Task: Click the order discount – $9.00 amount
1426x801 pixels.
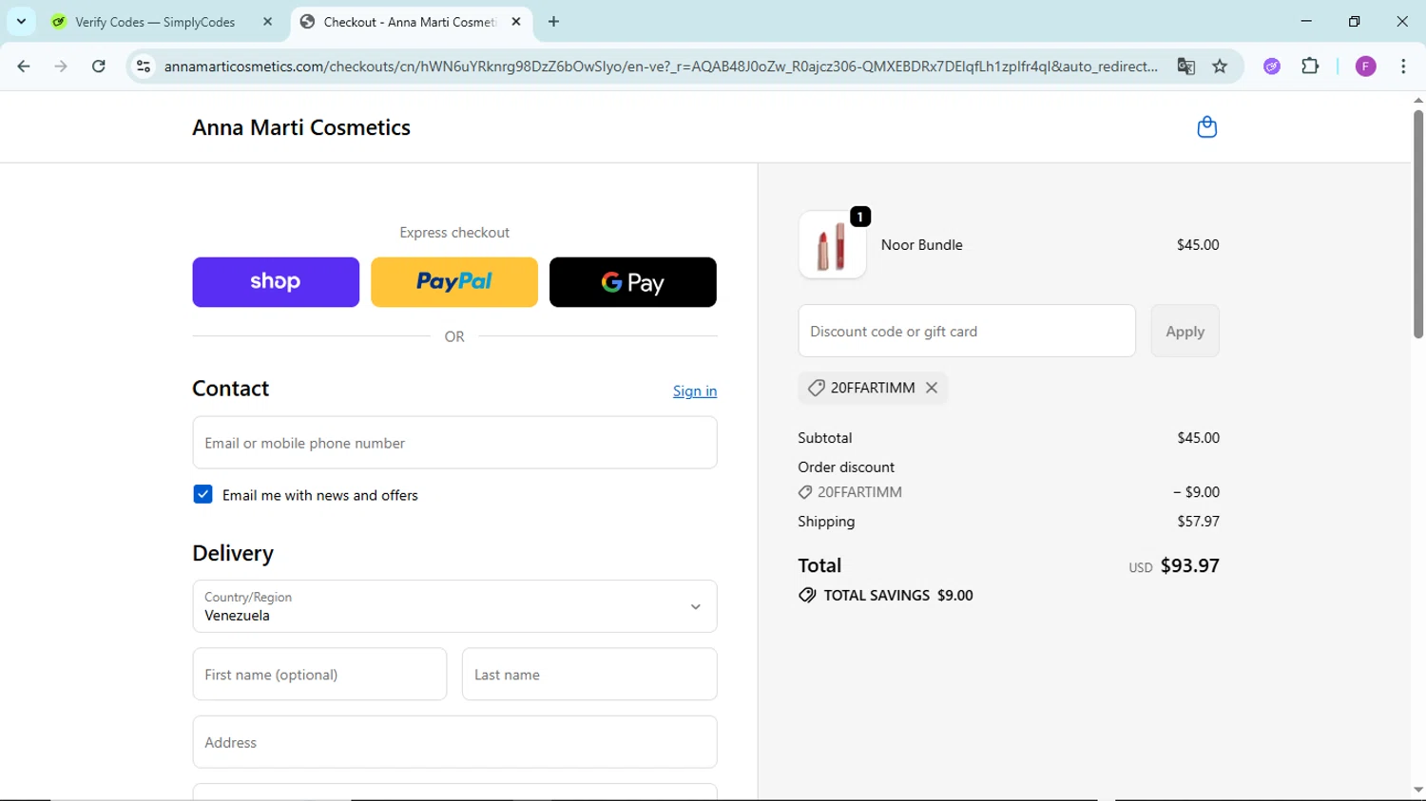Action: pyautogui.click(x=1196, y=492)
